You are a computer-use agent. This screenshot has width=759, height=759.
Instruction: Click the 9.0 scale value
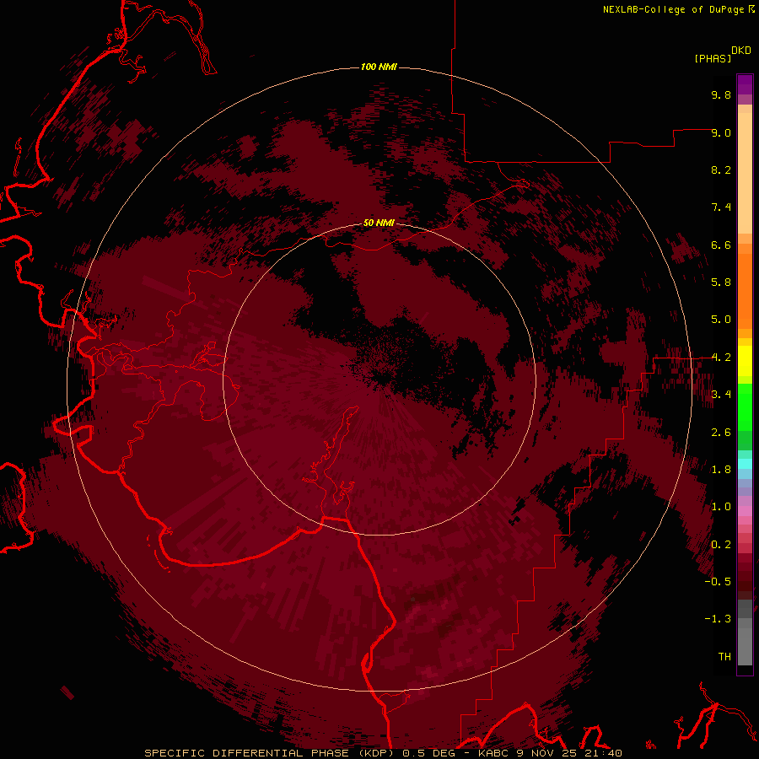point(721,132)
